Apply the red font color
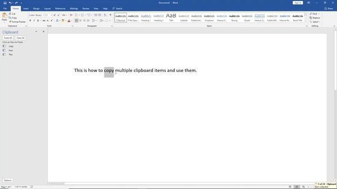This screenshot has height=189, width=337. pyautogui.click(x=69, y=20)
